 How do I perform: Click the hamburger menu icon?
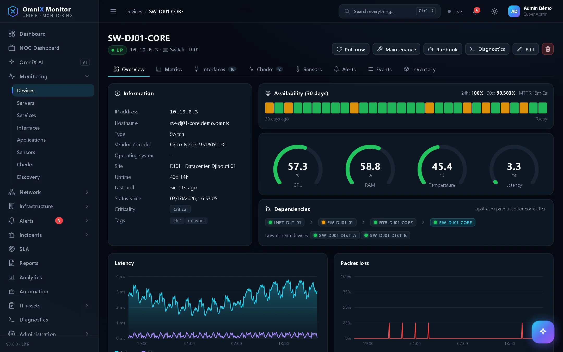[113, 11]
